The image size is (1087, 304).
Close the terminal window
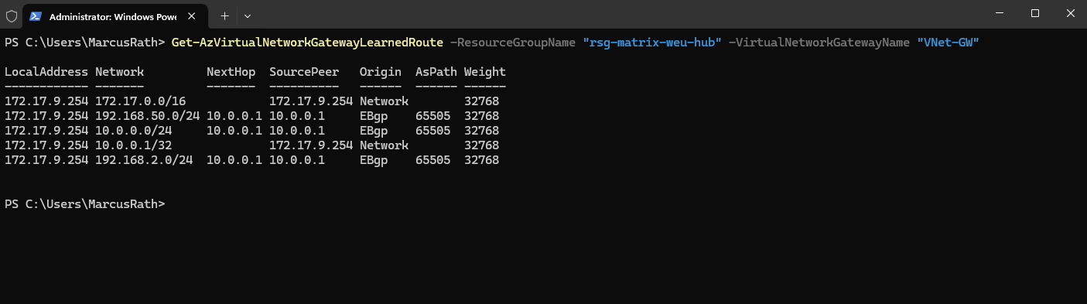[x=1070, y=13]
